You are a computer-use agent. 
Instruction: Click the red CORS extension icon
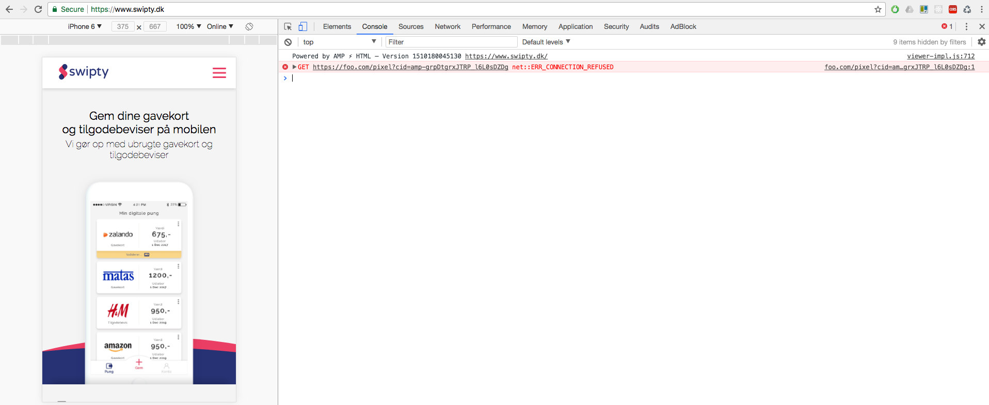(953, 9)
